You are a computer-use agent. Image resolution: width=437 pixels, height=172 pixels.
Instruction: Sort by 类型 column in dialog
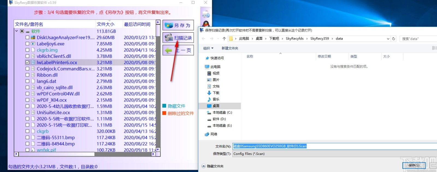coord(364,56)
